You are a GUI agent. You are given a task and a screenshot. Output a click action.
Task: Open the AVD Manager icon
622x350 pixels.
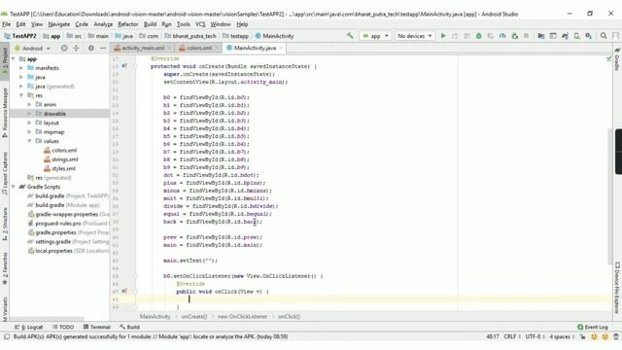pyautogui.click(x=576, y=36)
